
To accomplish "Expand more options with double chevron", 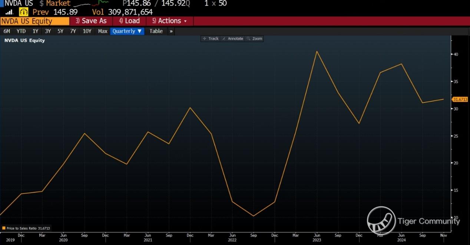I will click(x=171, y=31).
